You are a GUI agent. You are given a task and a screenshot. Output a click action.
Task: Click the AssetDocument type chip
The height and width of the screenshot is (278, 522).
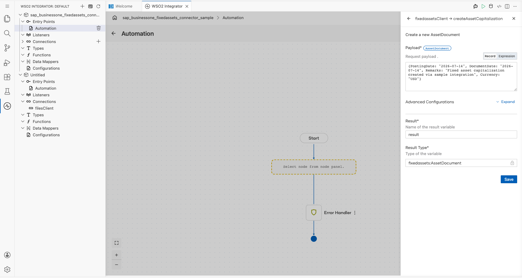click(437, 48)
